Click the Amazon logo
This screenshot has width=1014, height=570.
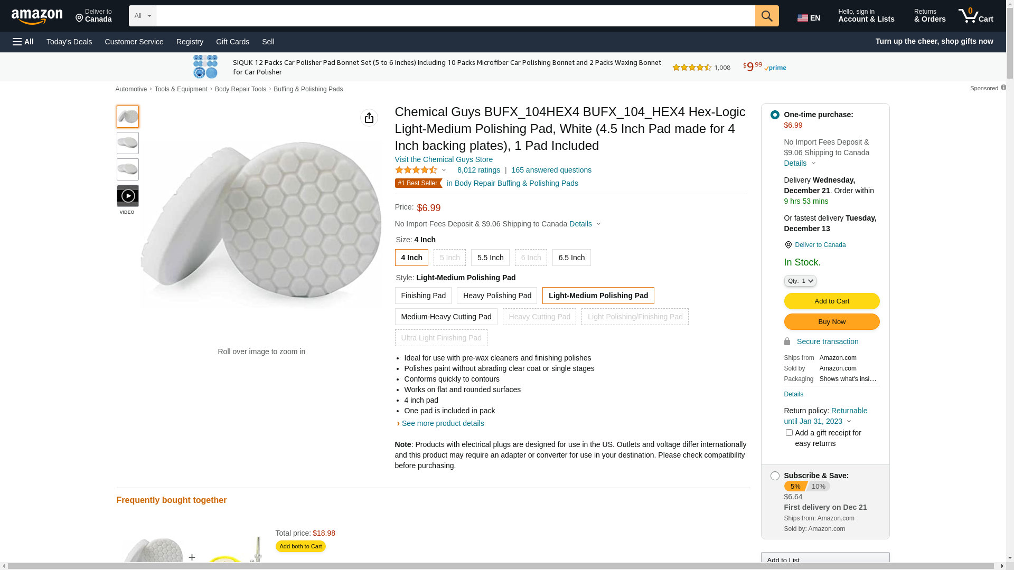point(37,16)
